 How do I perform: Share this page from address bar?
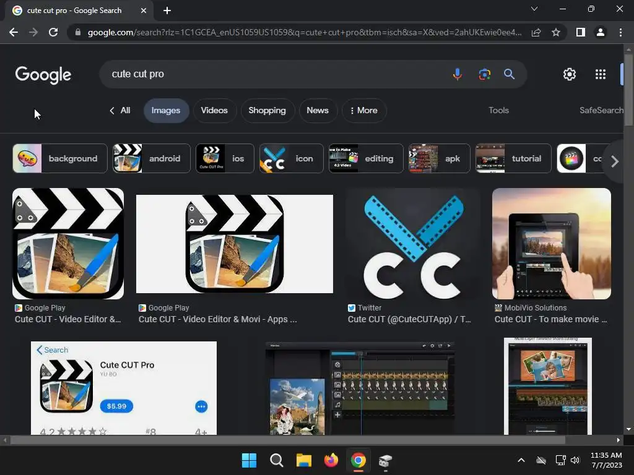[536, 32]
